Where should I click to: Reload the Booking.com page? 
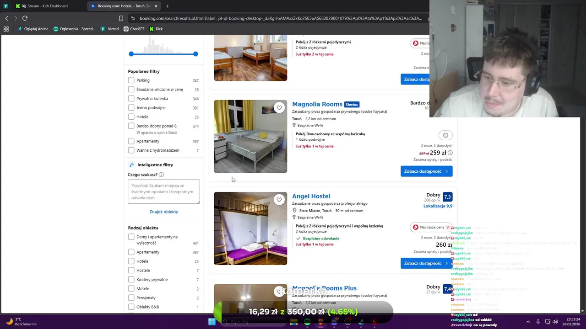coord(25,18)
